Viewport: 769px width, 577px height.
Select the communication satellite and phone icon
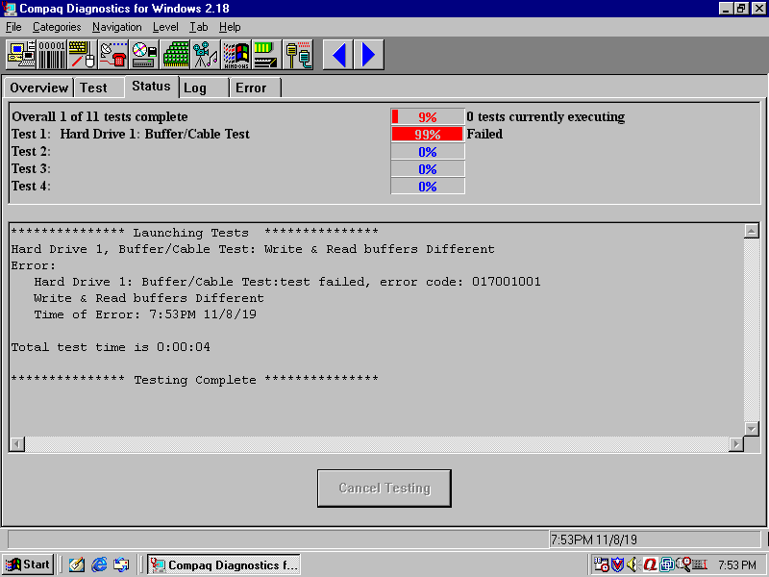tap(113, 55)
